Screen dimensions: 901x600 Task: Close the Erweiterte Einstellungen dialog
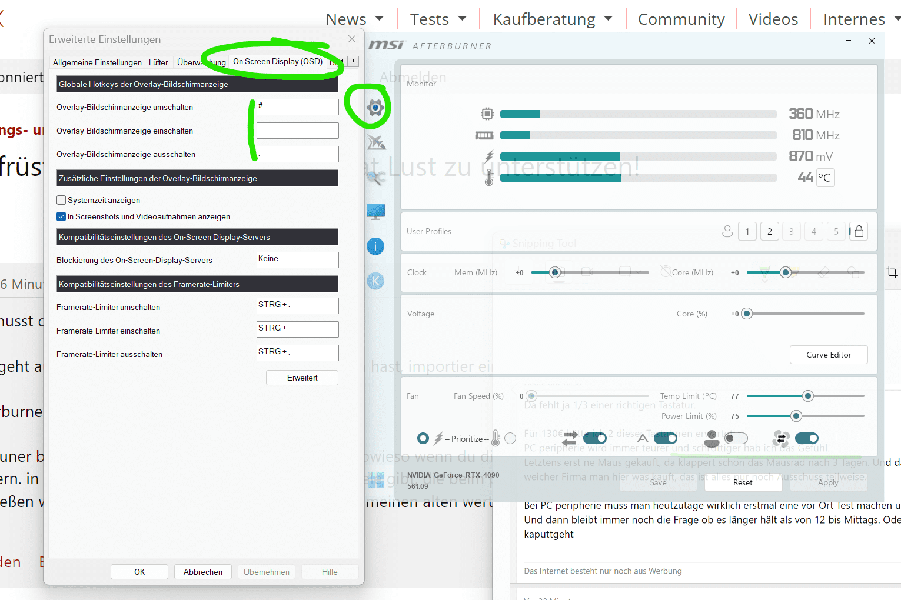pos(352,39)
